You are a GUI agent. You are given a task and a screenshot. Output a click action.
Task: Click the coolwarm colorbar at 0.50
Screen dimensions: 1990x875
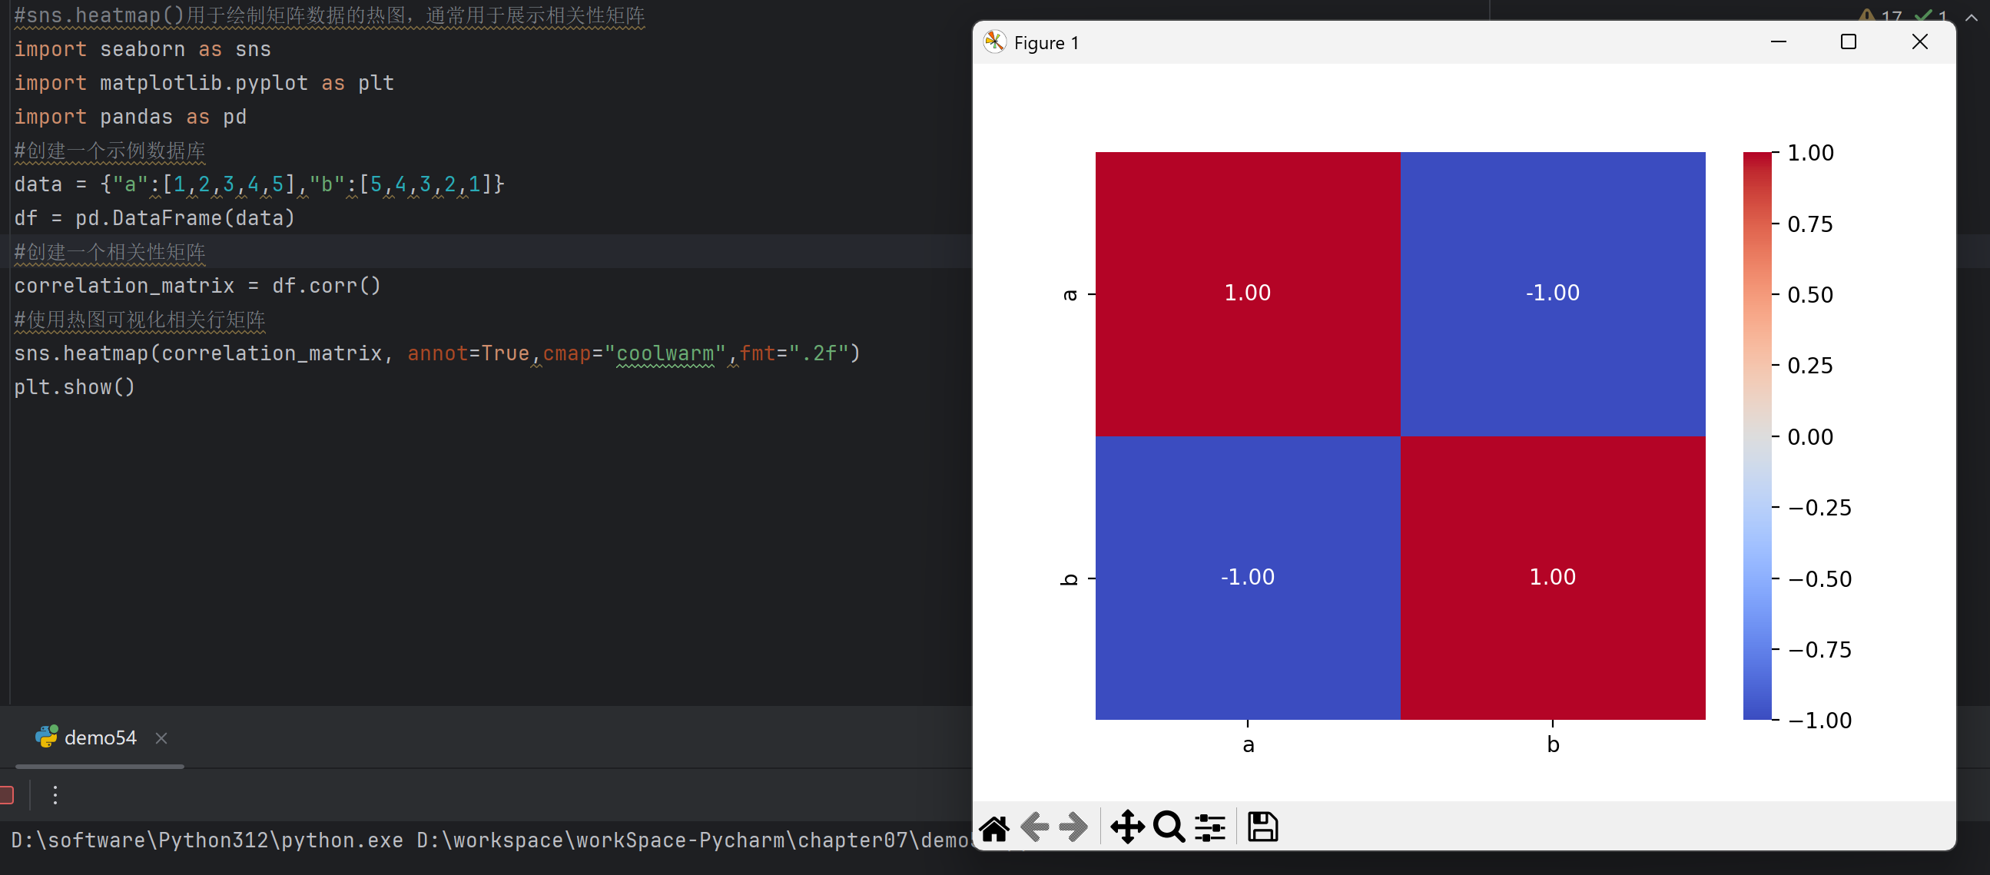click(x=1756, y=294)
